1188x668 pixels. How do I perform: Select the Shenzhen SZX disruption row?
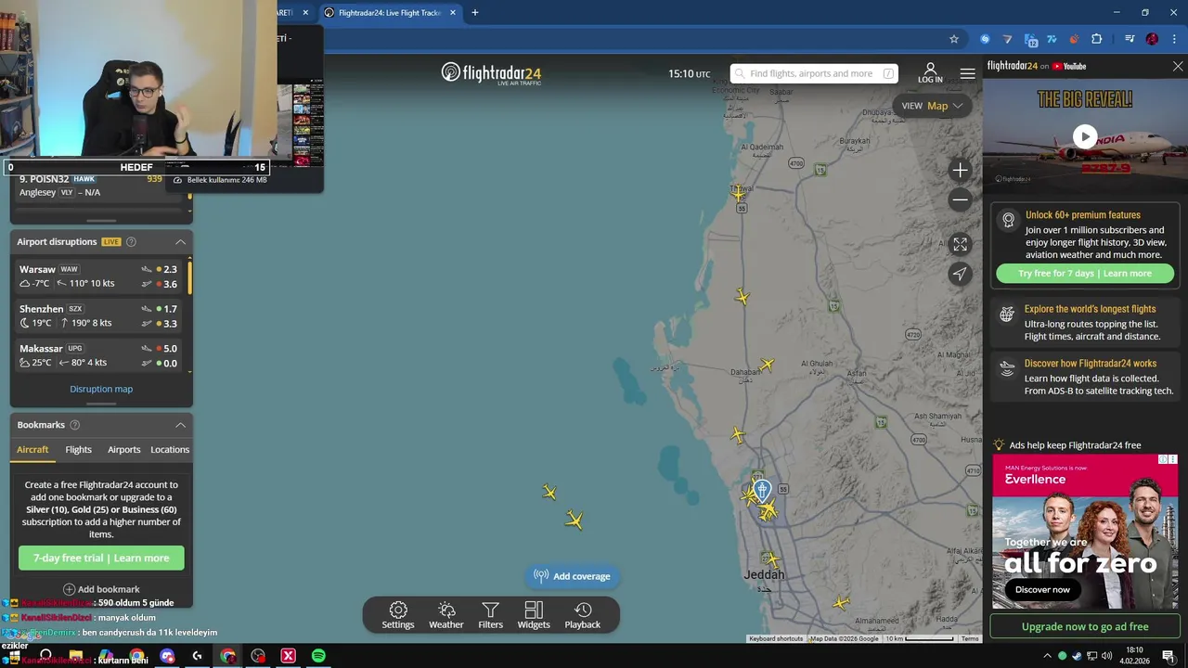point(98,316)
